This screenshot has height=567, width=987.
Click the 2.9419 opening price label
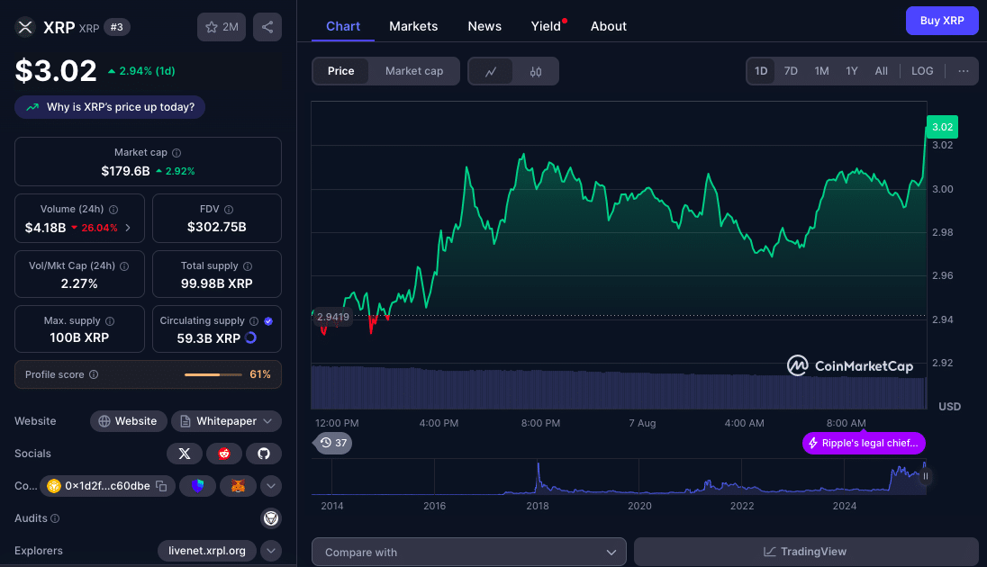tap(333, 317)
